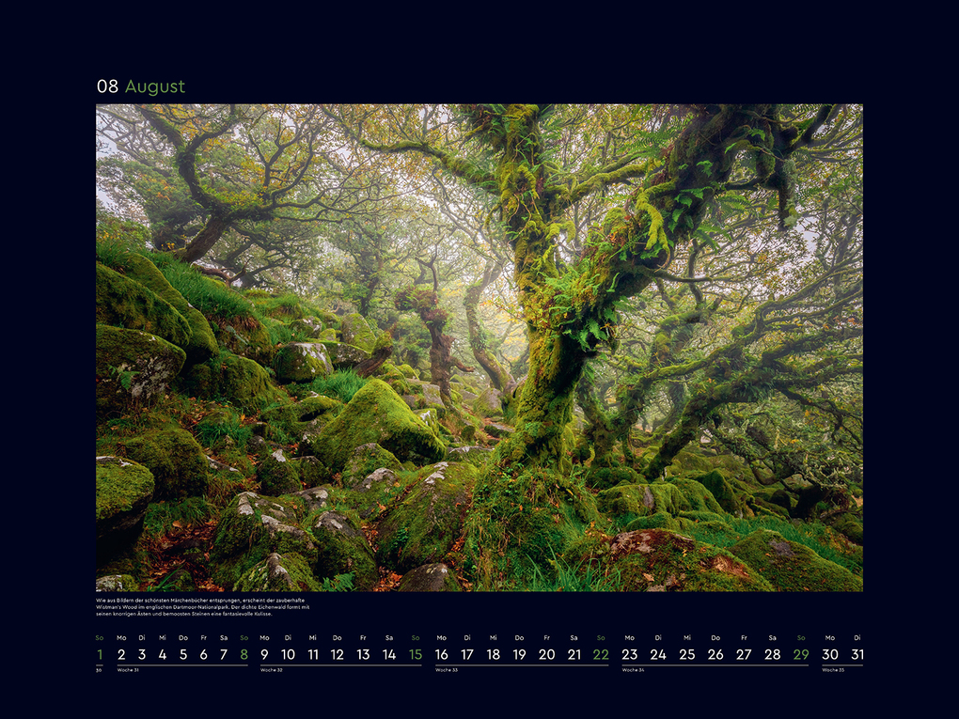Select date 23 starting week 34
This screenshot has height=719, width=959.
tap(629, 654)
